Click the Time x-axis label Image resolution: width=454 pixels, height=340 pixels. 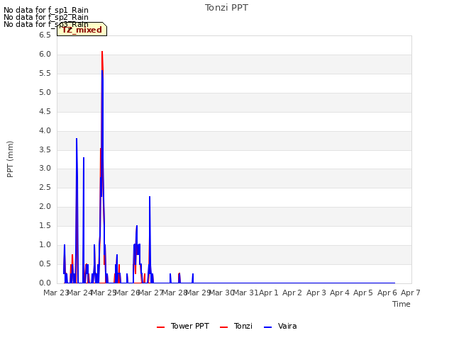tap(402, 304)
